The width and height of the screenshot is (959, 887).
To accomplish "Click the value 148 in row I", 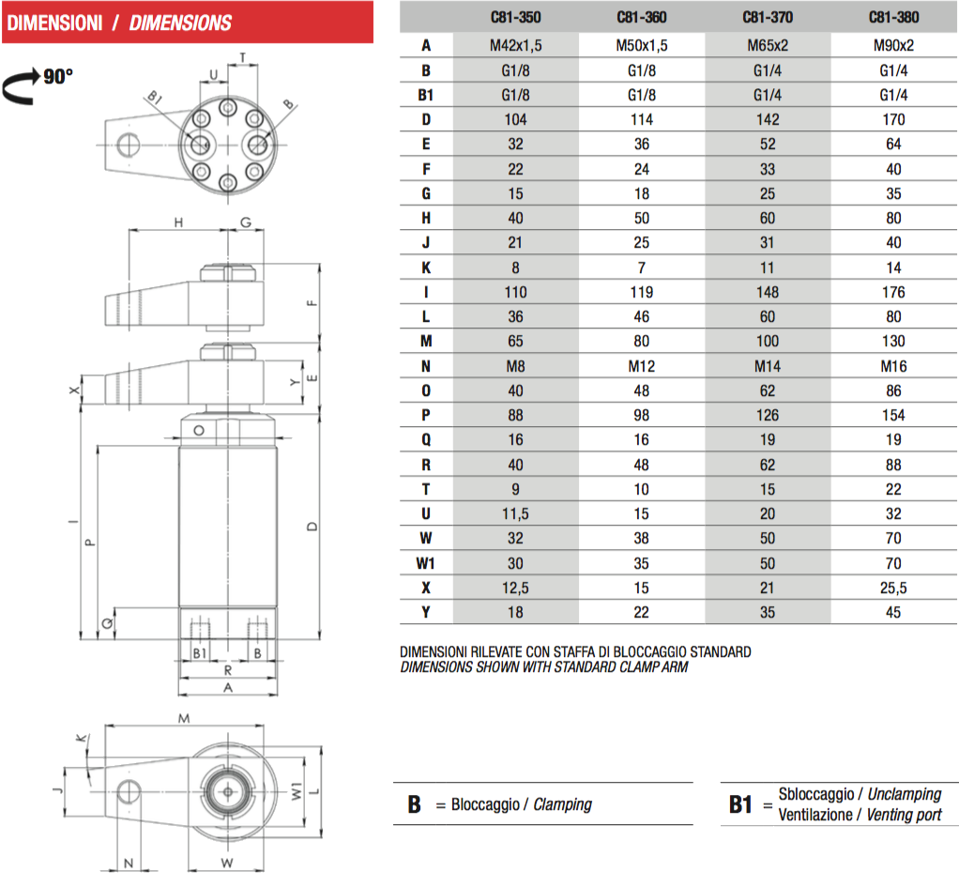I will tap(768, 292).
